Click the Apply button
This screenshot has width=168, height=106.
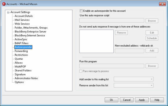[142, 100]
